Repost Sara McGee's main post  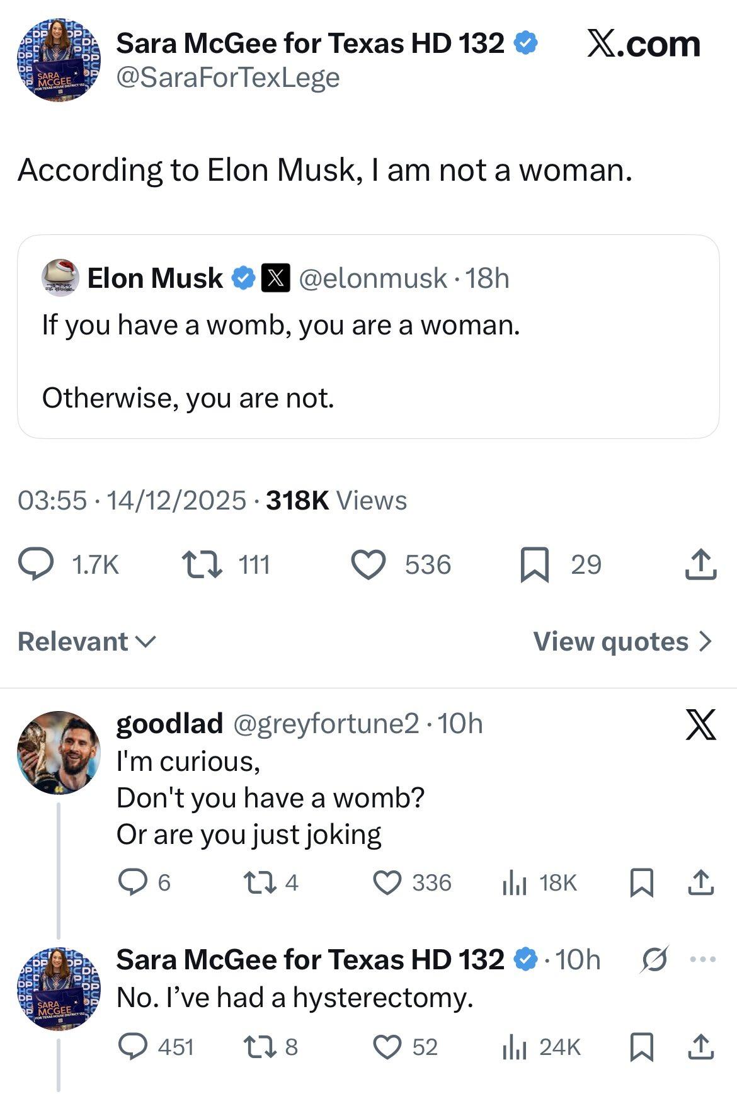tap(202, 564)
